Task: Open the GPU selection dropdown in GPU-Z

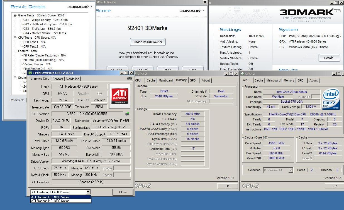Action: [88, 192]
